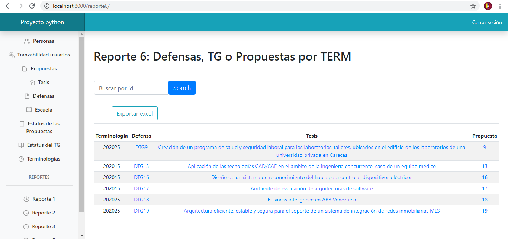This screenshot has height=239, width=508.
Task: Open Reporte 1 from the sidebar
Action: pyautogui.click(x=44, y=199)
